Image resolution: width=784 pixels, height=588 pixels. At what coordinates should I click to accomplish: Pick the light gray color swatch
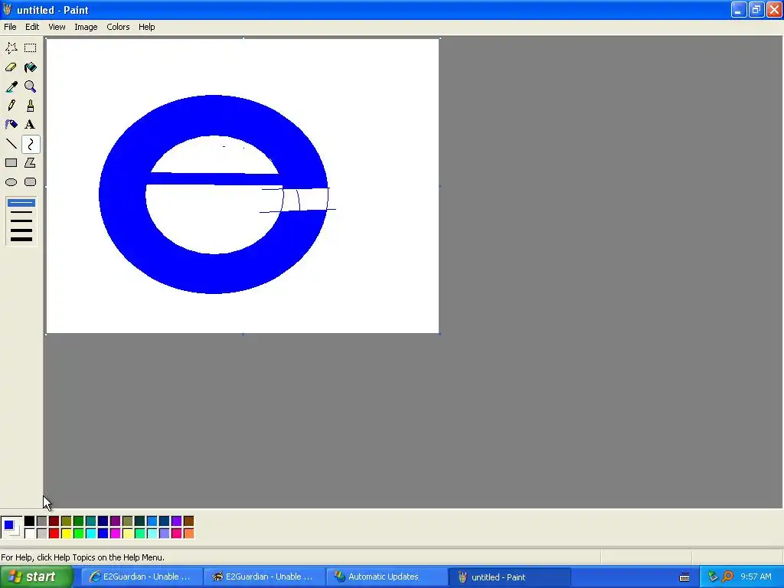pos(41,534)
